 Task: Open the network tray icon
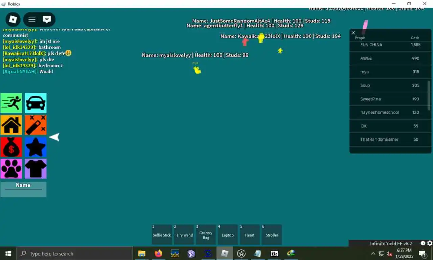click(x=381, y=253)
